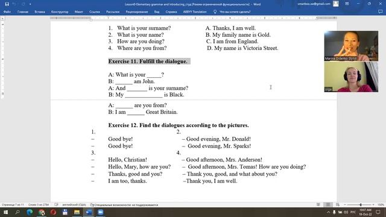Screen dimensions: 386x217
Task: Save the document with the floppy disk icon
Action: (7, 4)
